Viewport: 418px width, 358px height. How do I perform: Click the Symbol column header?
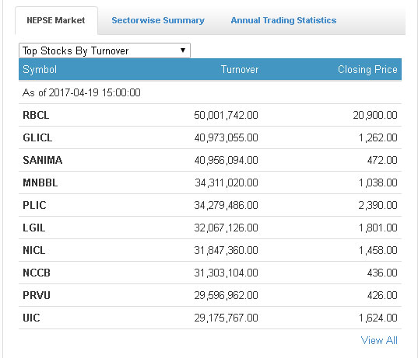(40, 69)
